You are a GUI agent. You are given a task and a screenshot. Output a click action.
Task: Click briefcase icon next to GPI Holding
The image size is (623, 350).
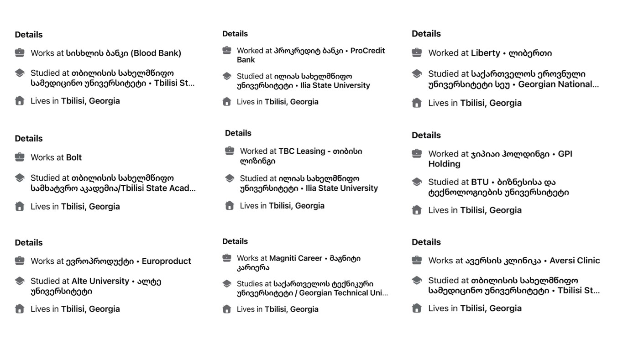point(417,153)
